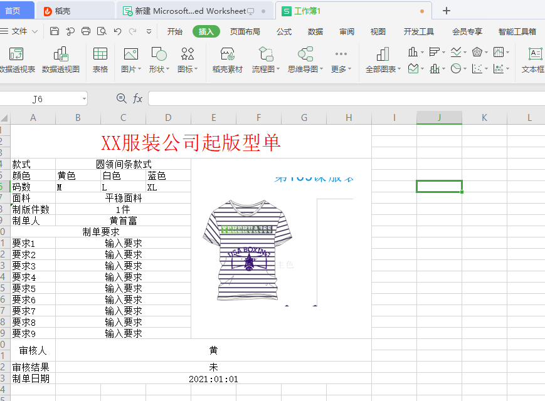Insert a scatter chart
The image size is (545, 401).
click(477, 68)
